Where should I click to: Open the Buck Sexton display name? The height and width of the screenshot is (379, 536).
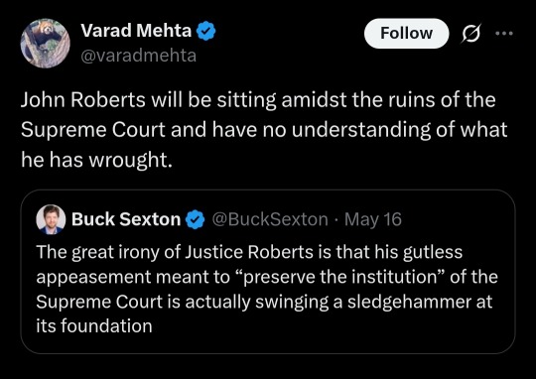(x=126, y=219)
